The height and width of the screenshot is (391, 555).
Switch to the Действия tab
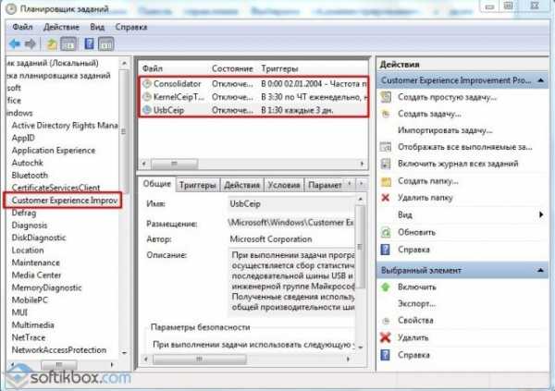(x=242, y=185)
